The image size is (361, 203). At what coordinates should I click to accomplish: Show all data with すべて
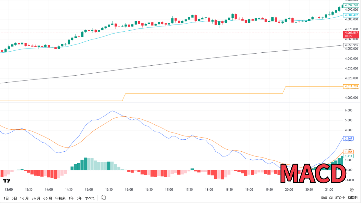tap(90, 198)
